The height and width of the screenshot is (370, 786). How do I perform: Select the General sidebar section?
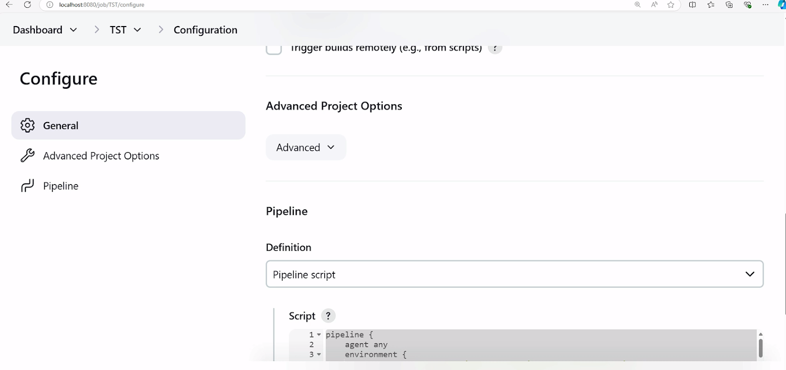click(128, 125)
